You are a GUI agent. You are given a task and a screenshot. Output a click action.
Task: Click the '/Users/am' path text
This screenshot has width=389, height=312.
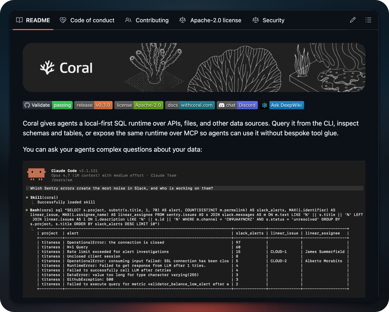tap(62, 180)
